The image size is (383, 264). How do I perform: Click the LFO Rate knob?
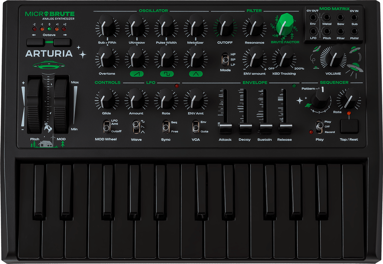tap(166, 99)
